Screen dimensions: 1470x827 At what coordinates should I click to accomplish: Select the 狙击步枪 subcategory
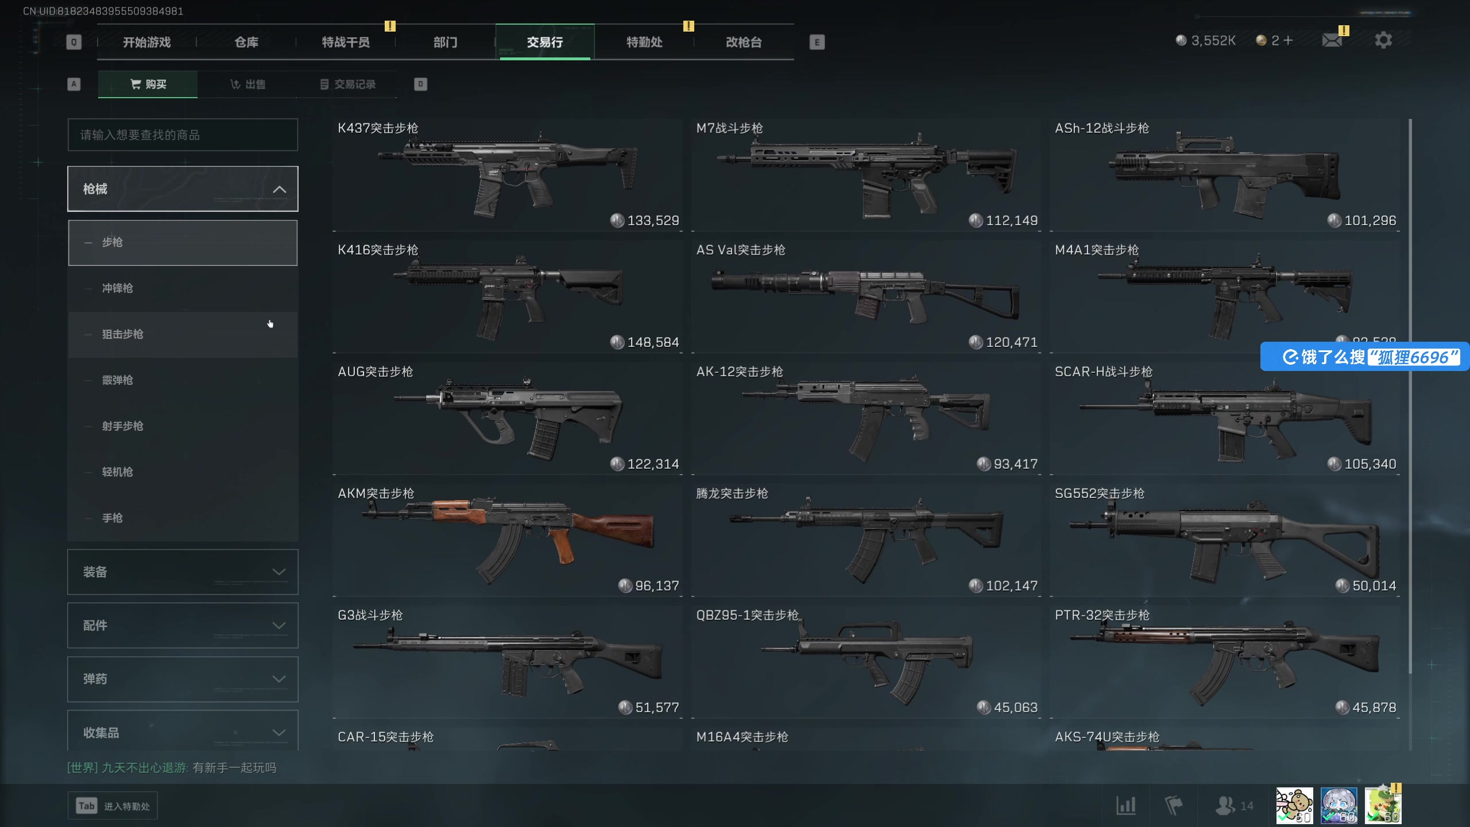pyautogui.click(x=183, y=334)
